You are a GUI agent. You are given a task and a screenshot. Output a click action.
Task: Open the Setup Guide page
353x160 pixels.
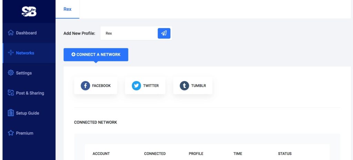tap(29, 113)
